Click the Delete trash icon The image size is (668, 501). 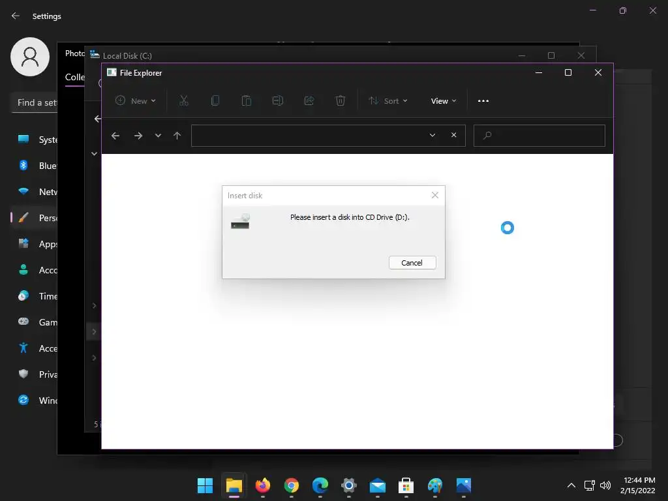point(340,101)
